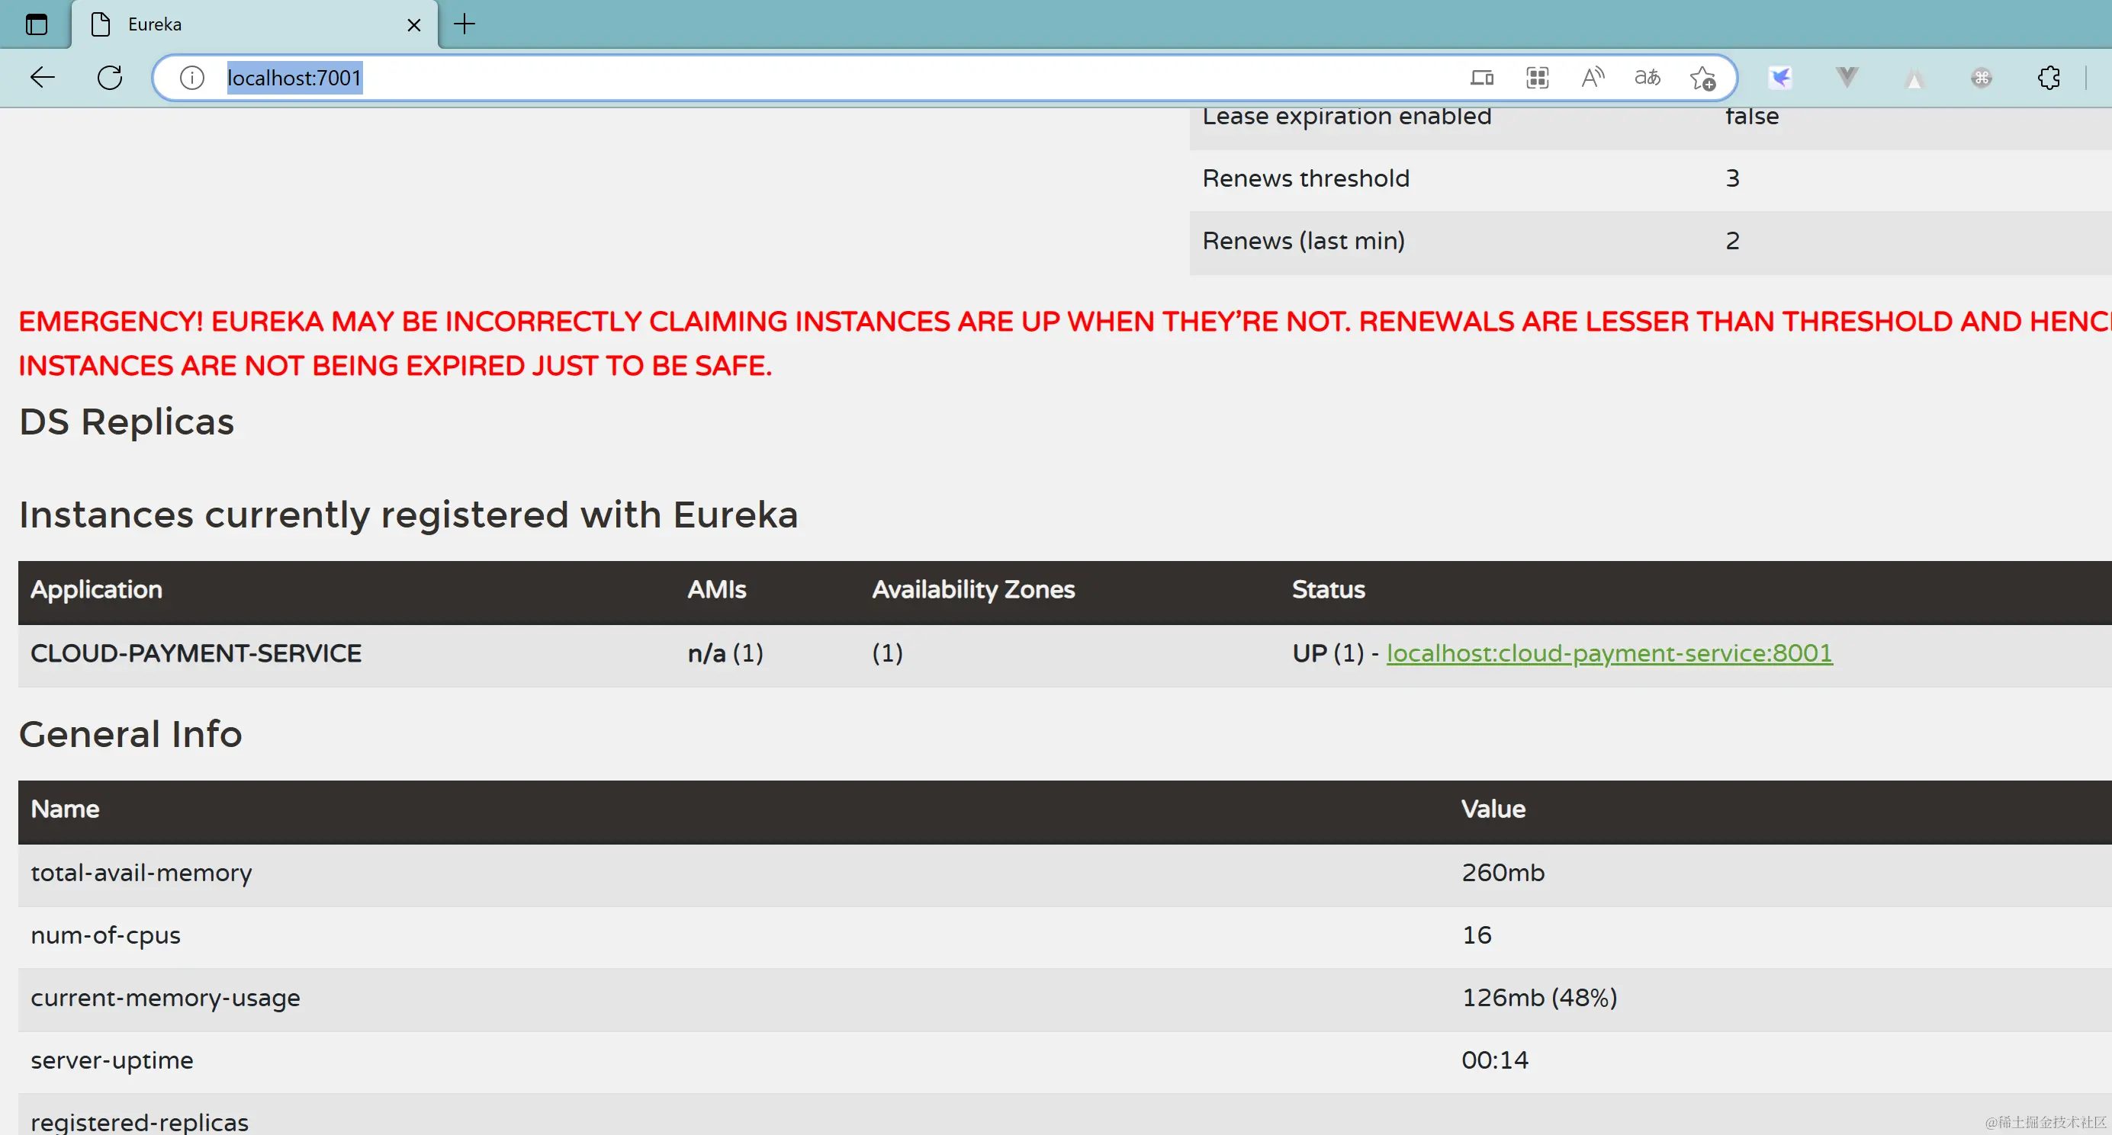Click the CLOUD-PAYMENT-SERVICE application cell
This screenshot has height=1135, width=2112.
tap(196, 653)
